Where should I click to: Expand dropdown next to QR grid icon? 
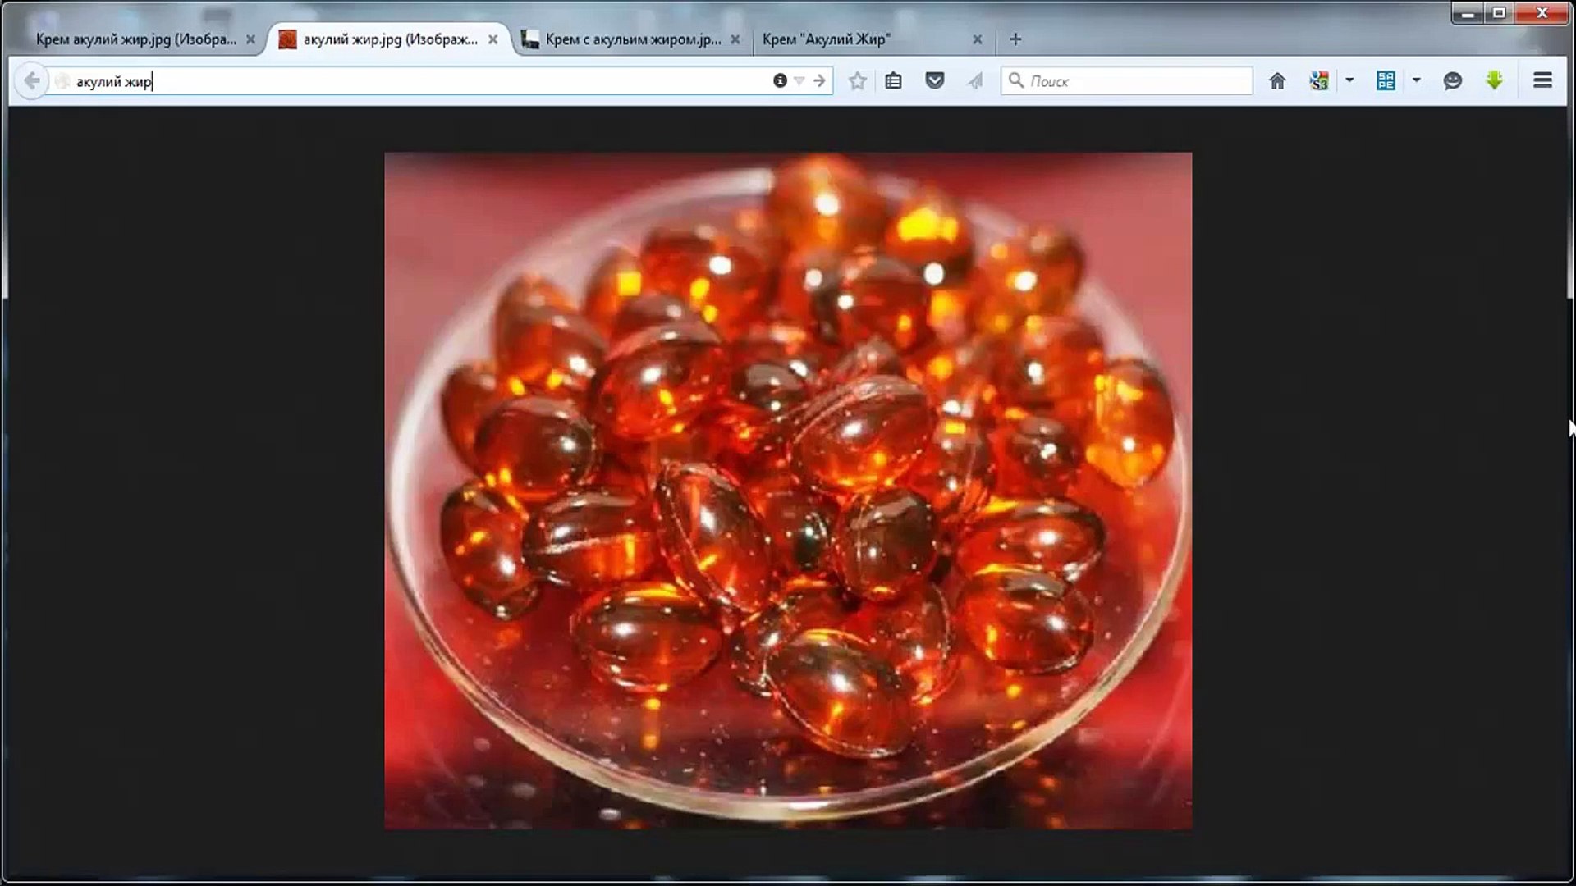tap(1417, 80)
